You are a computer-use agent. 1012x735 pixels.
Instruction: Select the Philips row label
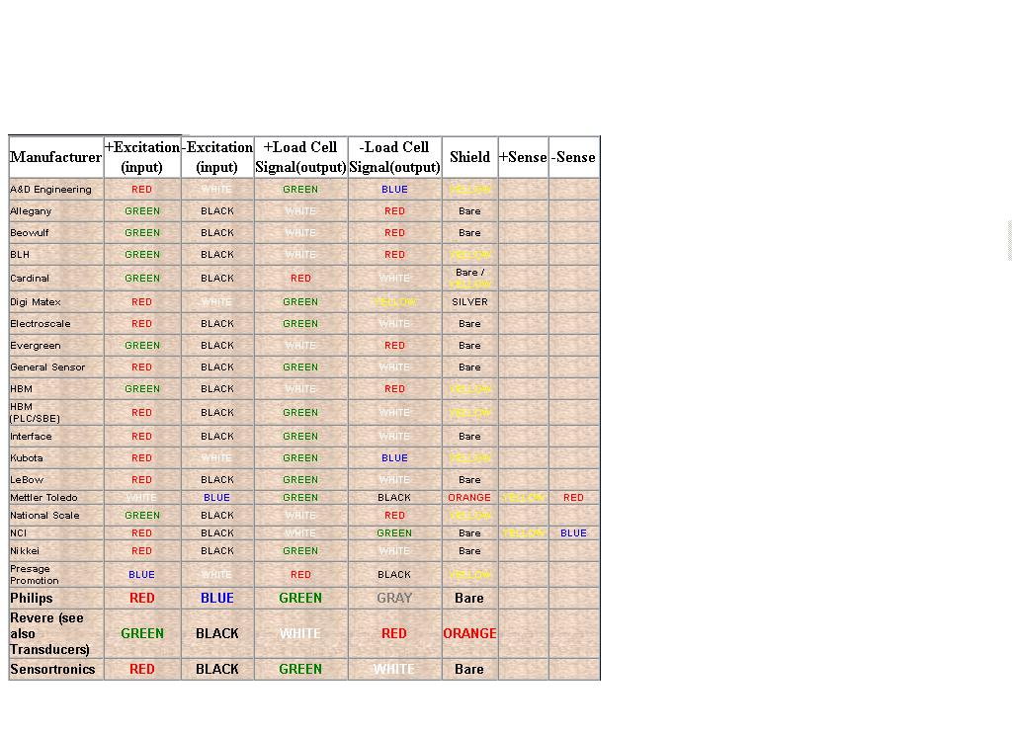pos(32,598)
